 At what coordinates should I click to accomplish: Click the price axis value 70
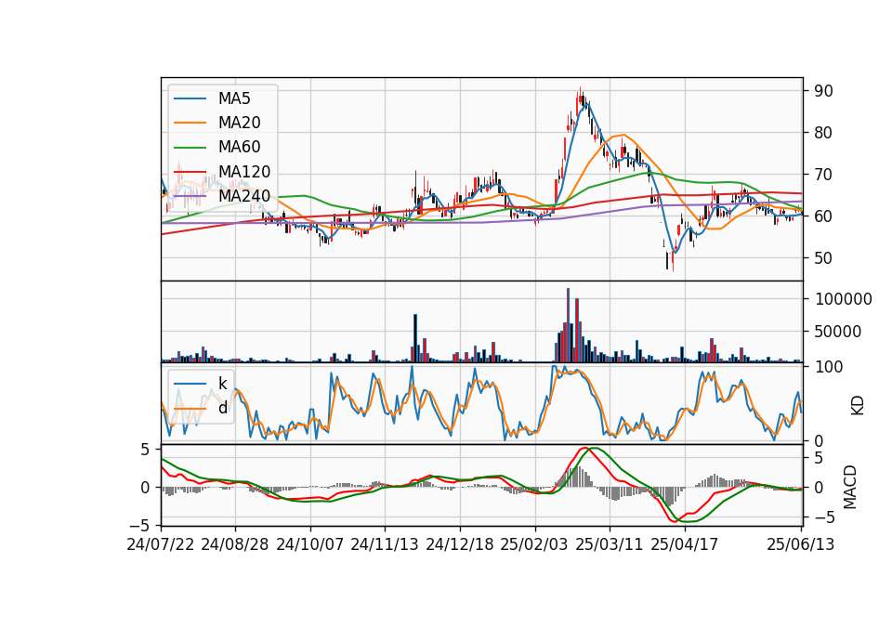823,175
